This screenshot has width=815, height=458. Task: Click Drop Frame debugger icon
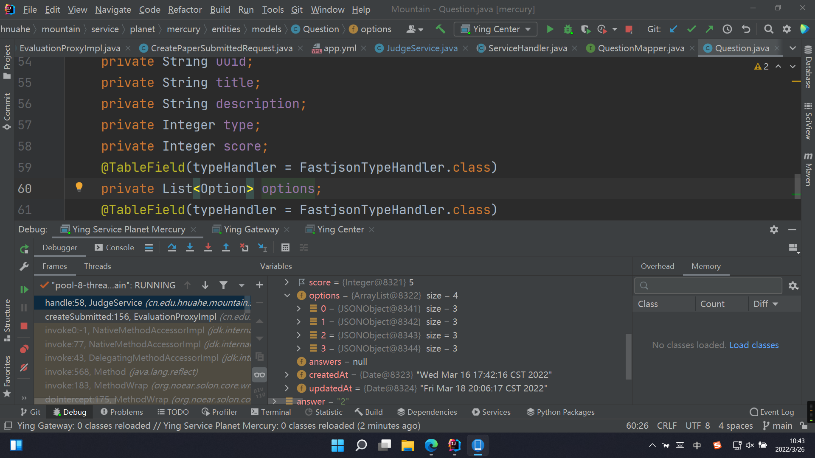pos(244,248)
